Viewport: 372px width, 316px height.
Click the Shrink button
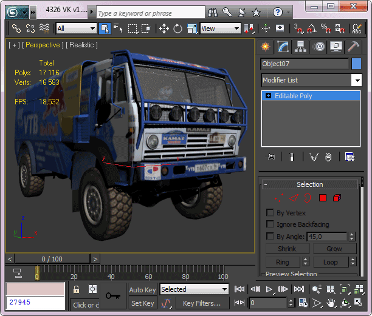pos(287,249)
